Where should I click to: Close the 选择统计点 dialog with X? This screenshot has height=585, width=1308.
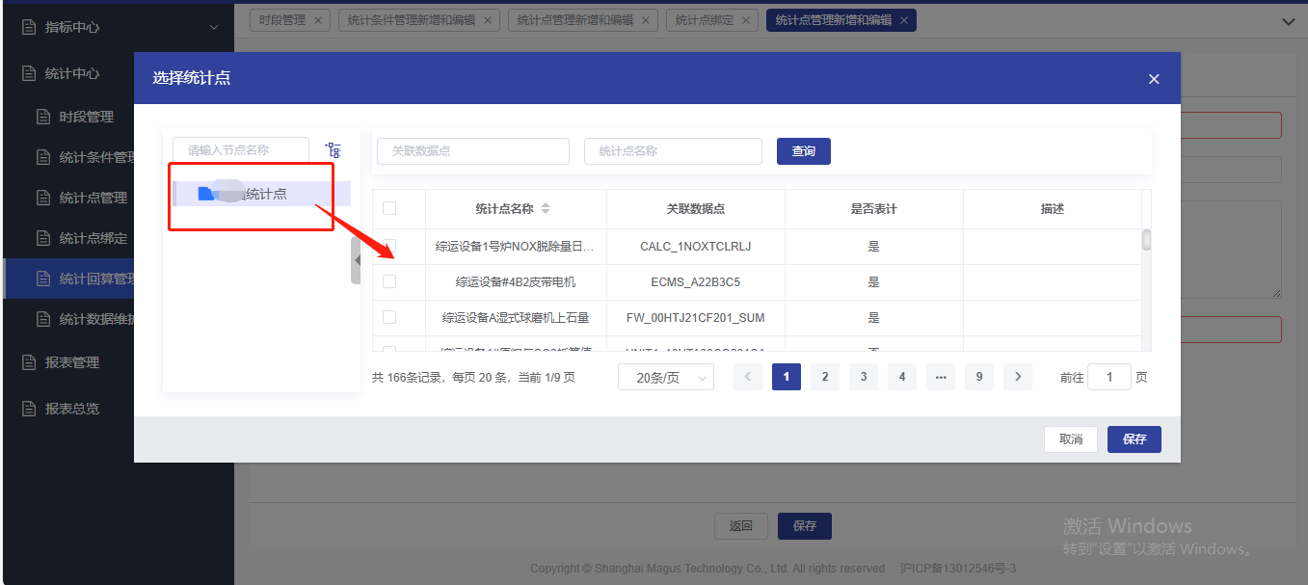tap(1154, 79)
